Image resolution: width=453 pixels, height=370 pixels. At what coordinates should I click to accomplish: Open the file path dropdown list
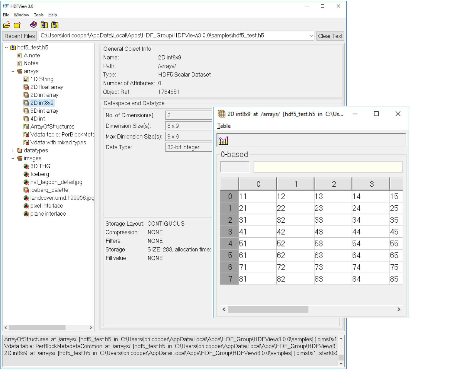point(311,36)
